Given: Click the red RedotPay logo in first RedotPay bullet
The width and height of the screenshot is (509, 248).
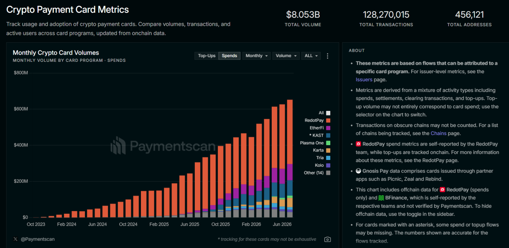Looking at the screenshot, I should click(x=358, y=144).
